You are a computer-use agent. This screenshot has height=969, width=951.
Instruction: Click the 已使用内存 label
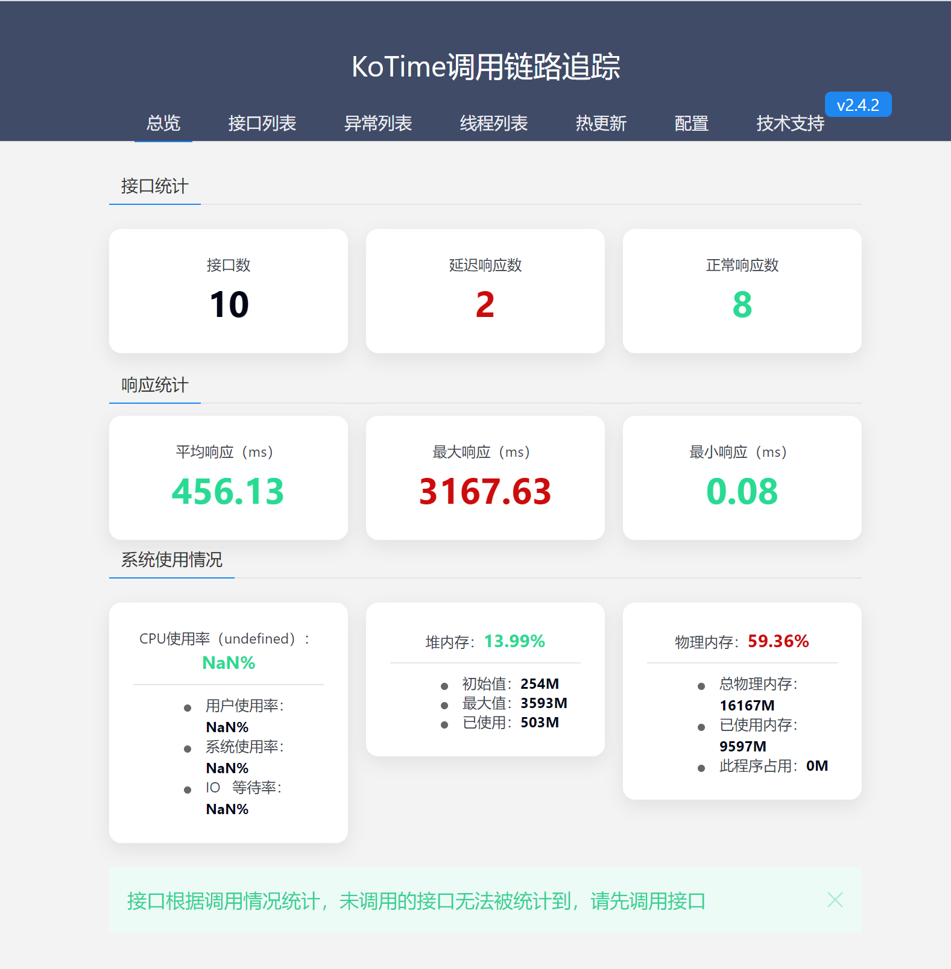tap(758, 725)
